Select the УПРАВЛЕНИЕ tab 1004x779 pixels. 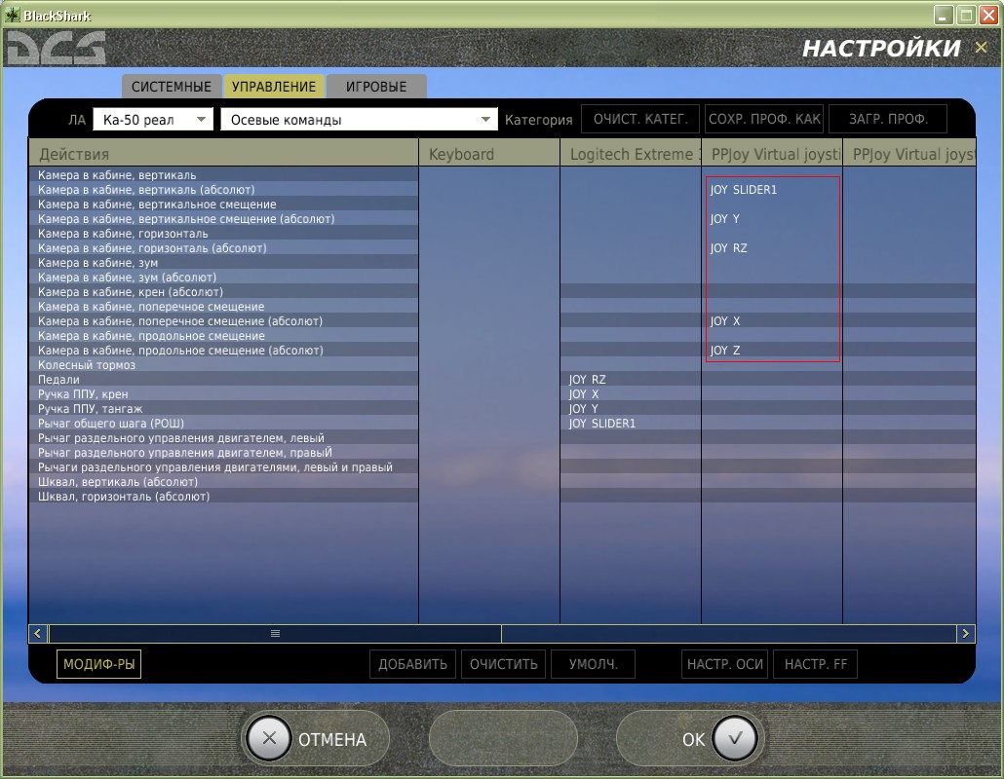click(x=273, y=87)
